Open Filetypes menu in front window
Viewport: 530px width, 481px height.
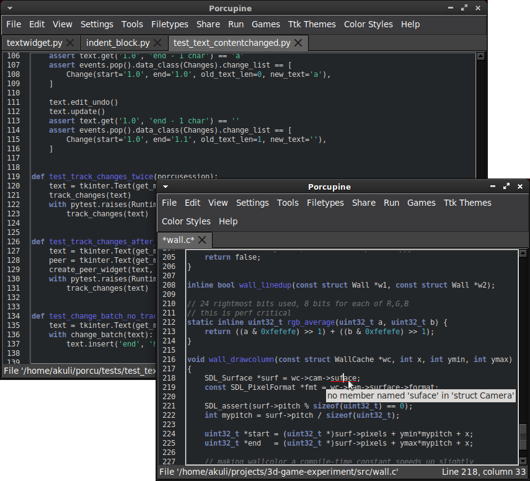[x=325, y=203]
